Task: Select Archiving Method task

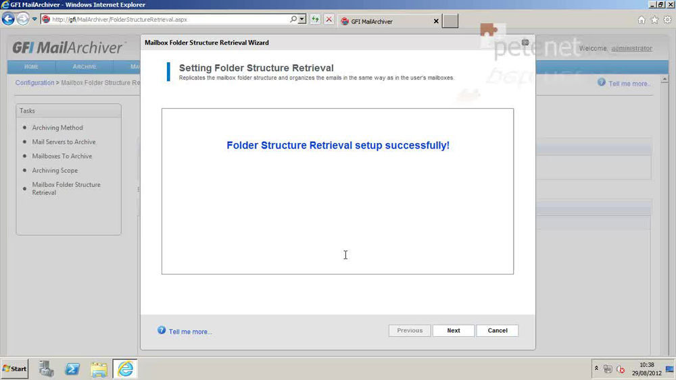Action: (x=57, y=128)
